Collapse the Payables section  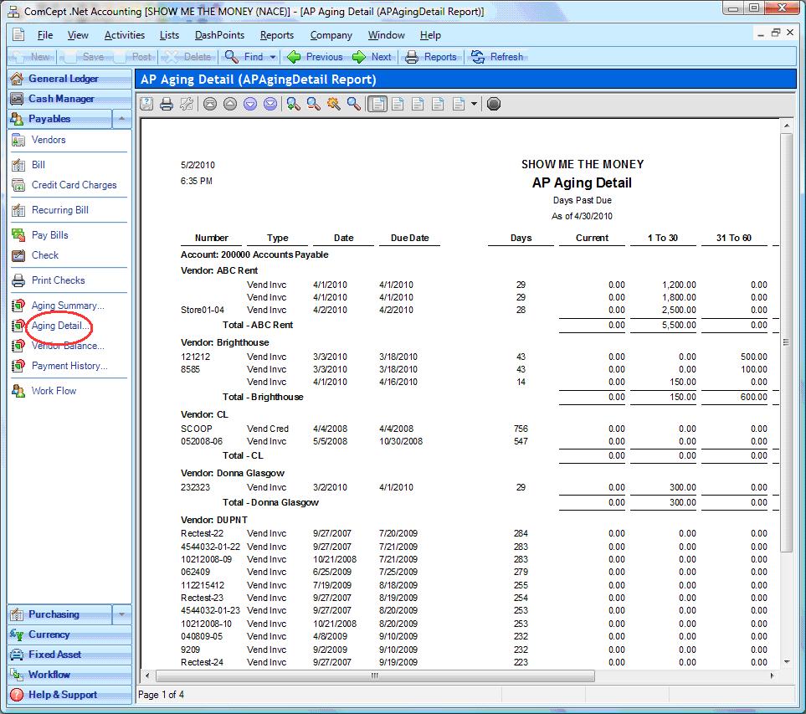click(122, 119)
